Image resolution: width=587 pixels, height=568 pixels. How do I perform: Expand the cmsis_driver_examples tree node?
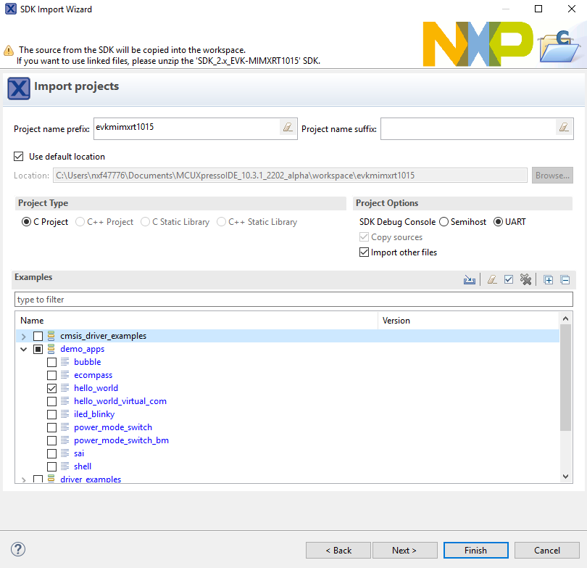[24, 337]
